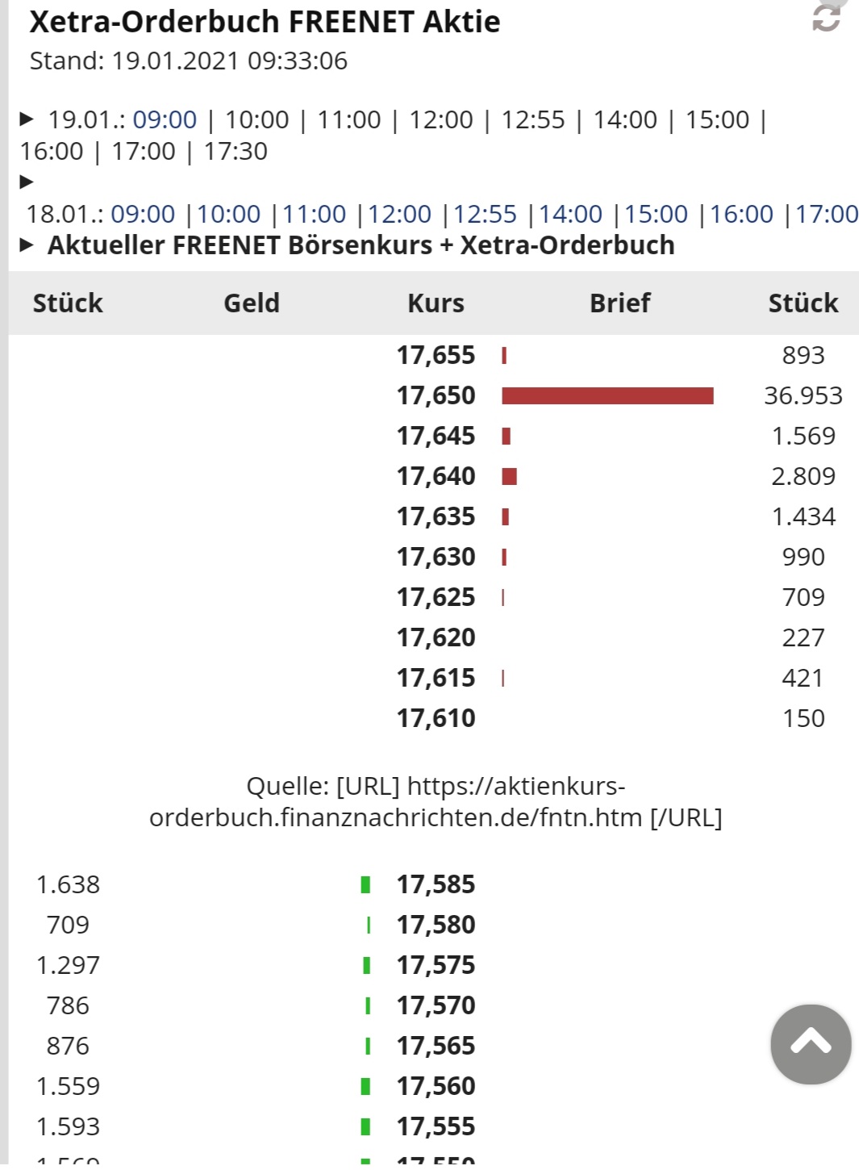Open the 18.01. 12:55 snapshot link

(485, 214)
